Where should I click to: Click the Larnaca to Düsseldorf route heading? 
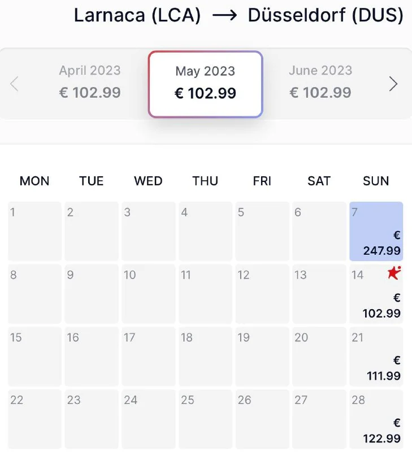click(x=238, y=16)
